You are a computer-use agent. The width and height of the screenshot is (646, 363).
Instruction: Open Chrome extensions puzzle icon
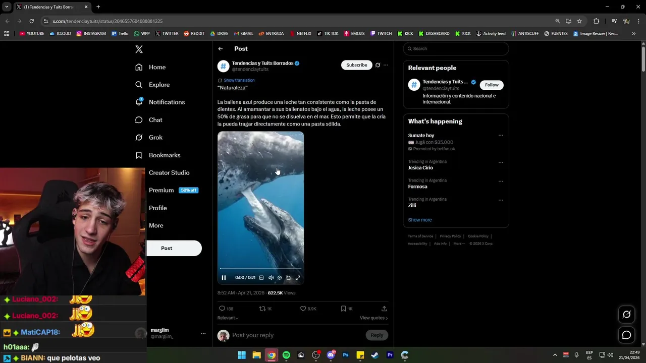tap(596, 21)
